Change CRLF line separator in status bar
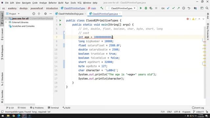Image resolution: width=210 pixels, height=118 pixels. tap(169, 112)
